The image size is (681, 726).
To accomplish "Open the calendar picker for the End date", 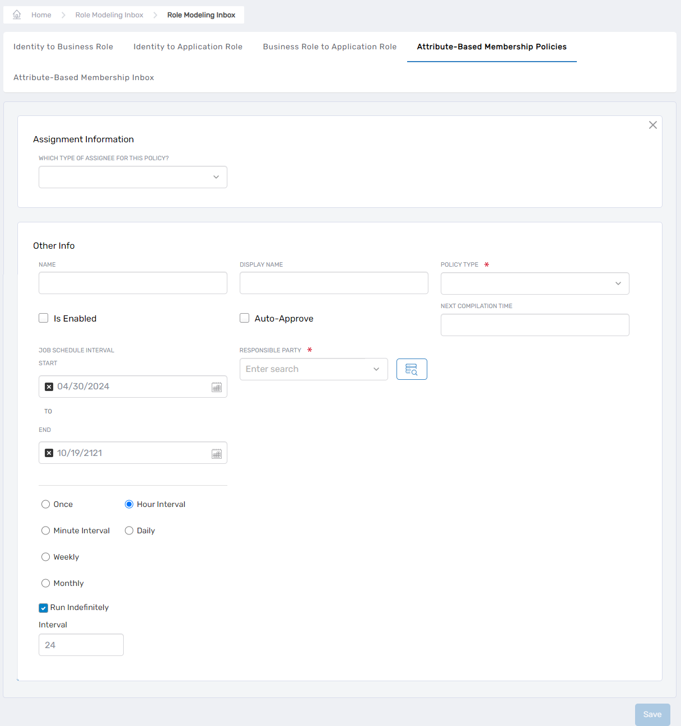I will [217, 453].
